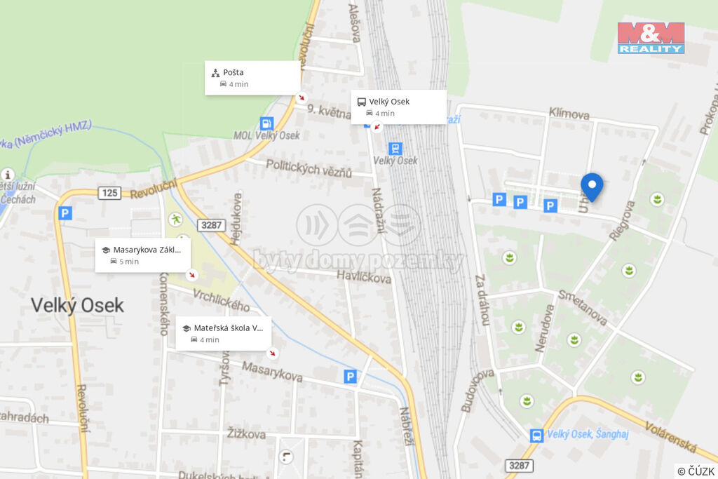Click the Velký Osek train station icon
718x479 pixels.
[395, 149]
